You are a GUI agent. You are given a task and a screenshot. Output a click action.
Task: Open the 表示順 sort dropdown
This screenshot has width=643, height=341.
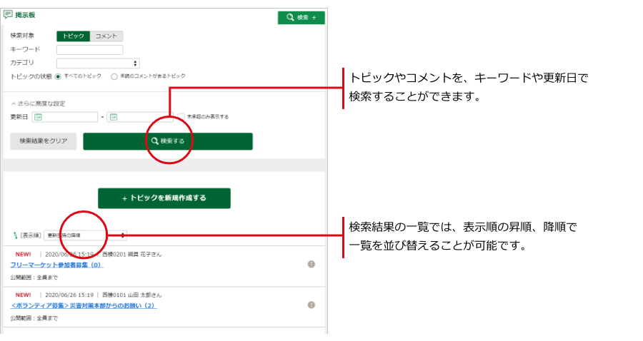coord(85,235)
